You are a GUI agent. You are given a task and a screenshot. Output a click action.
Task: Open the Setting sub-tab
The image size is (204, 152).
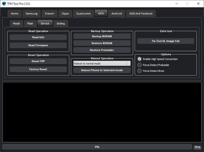pos(61,24)
